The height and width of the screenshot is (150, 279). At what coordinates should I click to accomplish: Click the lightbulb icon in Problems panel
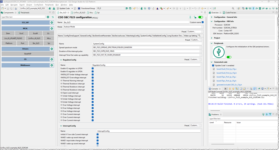pos(263,115)
